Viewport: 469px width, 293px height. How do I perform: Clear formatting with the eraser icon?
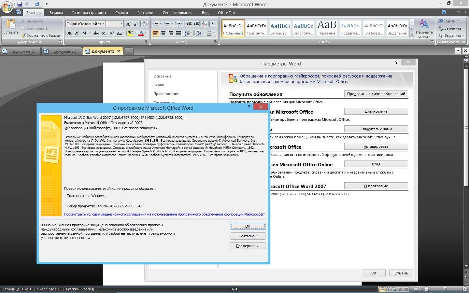[144, 24]
